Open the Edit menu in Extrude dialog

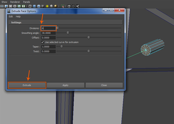tap(11, 16)
